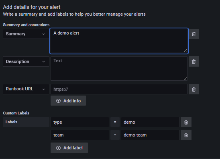Viewport: 220px width, 159px height.
Task: Remove the type=demo label with trash icon
Action: pos(186,122)
